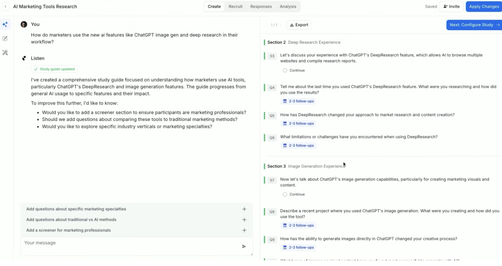Switch to the Analysis tab
Screen dimensions: 502x266
click(x=288, y=7)
